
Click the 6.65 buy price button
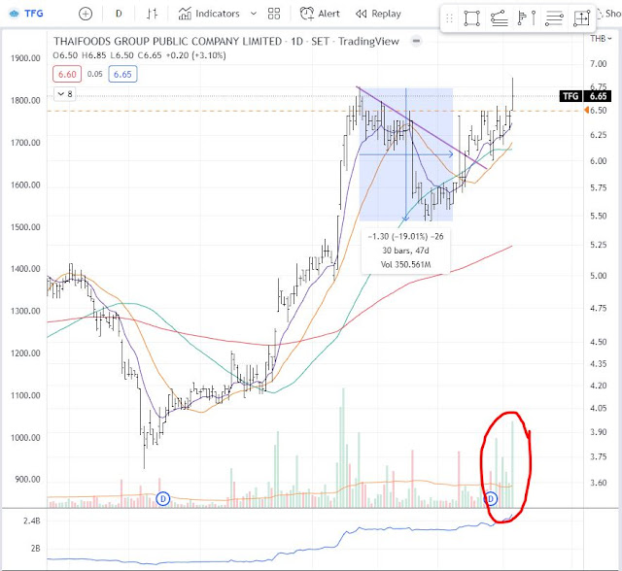pyautogui.click(x=122, y=74)
